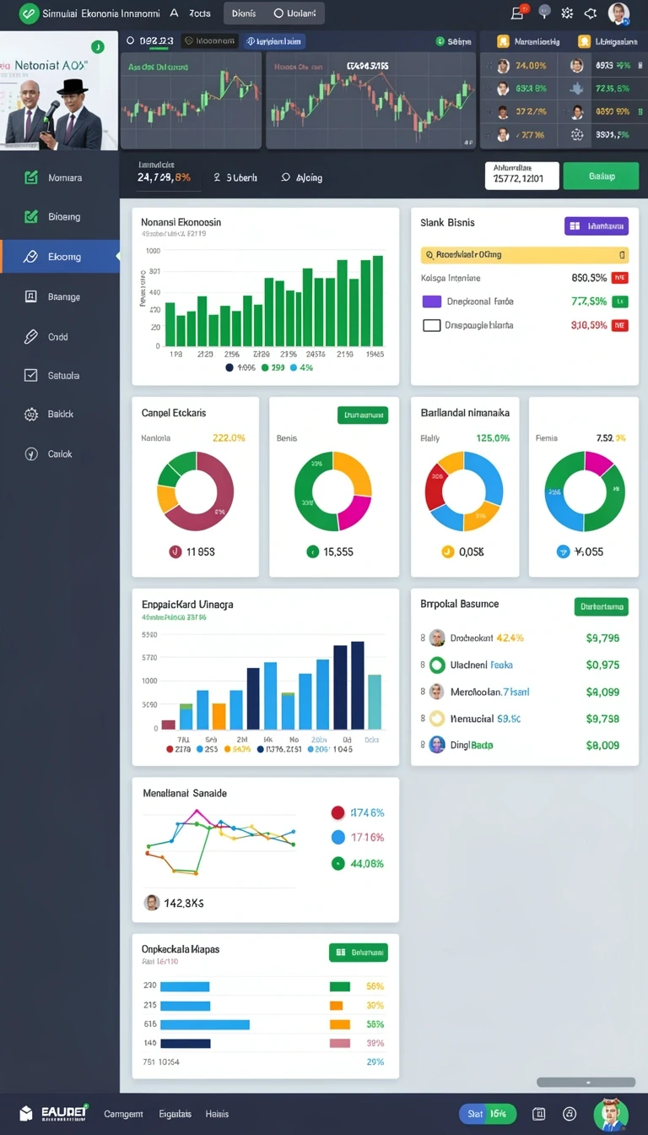The width and height of the screenshot is (648, 1135).
Task: Click the green button in Brrpokal Basumce panel
Action: (x=601, y=606)
